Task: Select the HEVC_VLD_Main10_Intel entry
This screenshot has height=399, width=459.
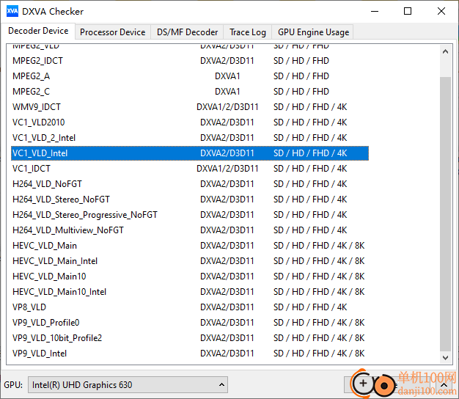Action: point(190,292)
